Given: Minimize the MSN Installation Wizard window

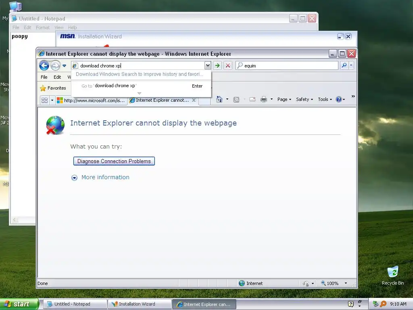Looking at the screenshot, I should 340,36.
